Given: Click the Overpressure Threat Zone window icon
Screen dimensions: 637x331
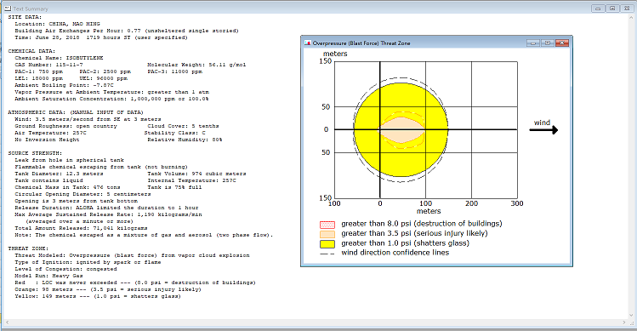Looking at the screenshot, I should [x=308, y=43].
